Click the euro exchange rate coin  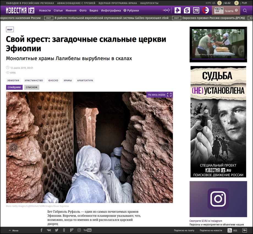click(x=237, y=3)
